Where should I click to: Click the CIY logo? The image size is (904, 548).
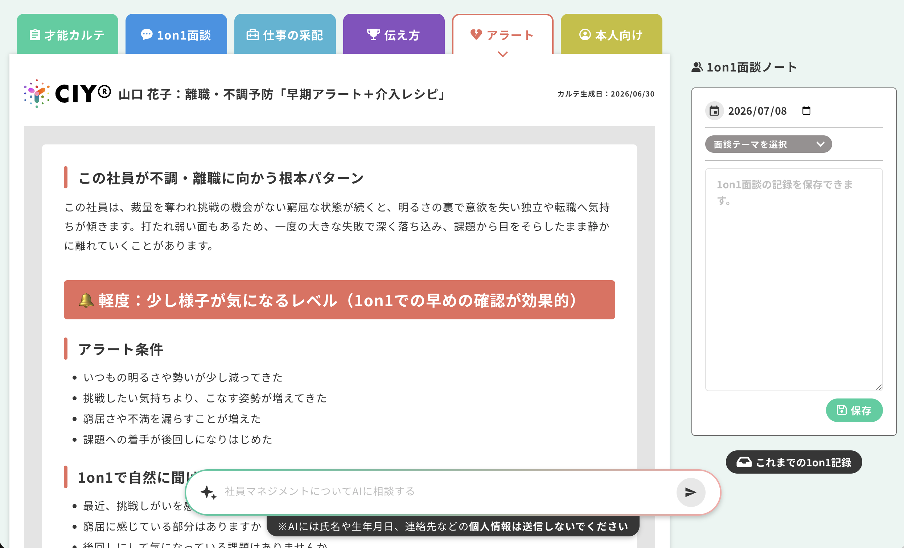click(x=67, y=94)
